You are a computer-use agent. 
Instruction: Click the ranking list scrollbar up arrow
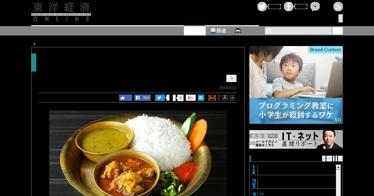338,167
